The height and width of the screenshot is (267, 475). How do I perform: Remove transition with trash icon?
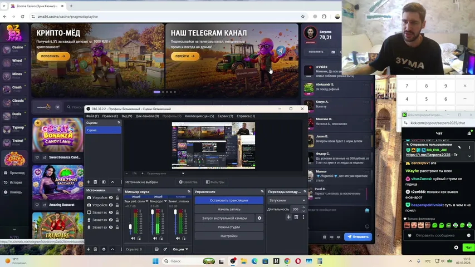[x=296, y=217]
